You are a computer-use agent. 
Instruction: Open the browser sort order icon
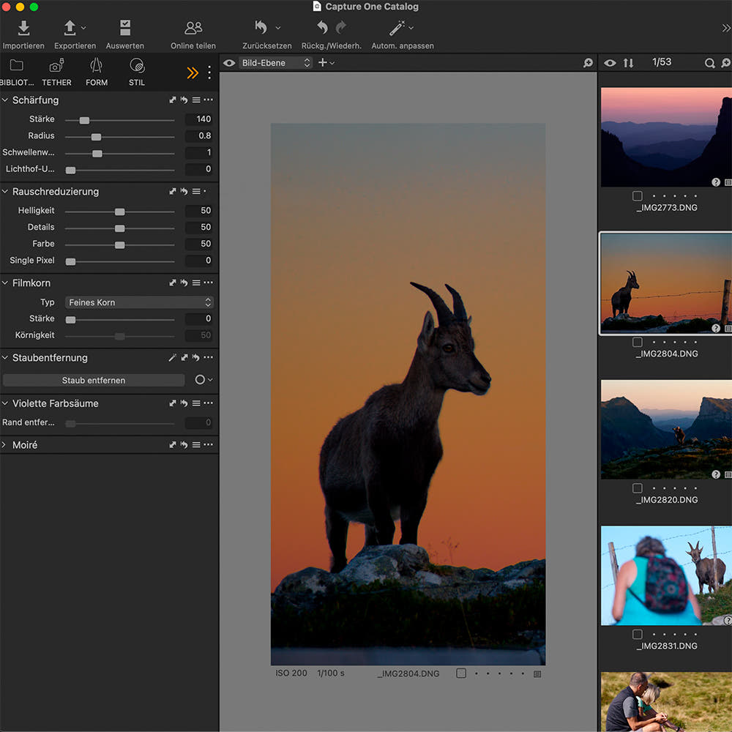(628, 63)
